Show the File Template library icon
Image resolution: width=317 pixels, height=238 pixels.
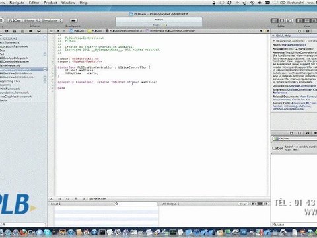click(291, 133)
